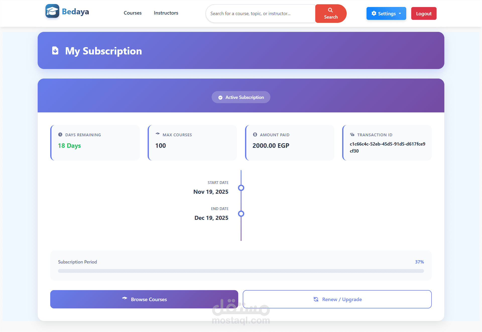Click the Settings gear icon
This screenshot has width=482, height=332.
[x=374, y=13]
